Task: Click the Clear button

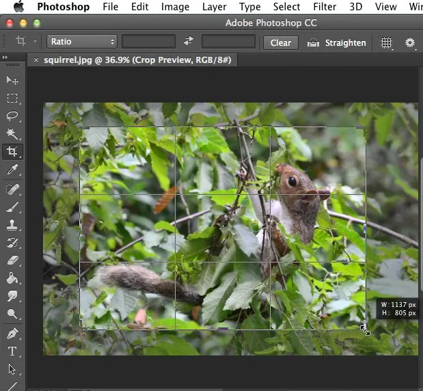Action: [280, 42]
